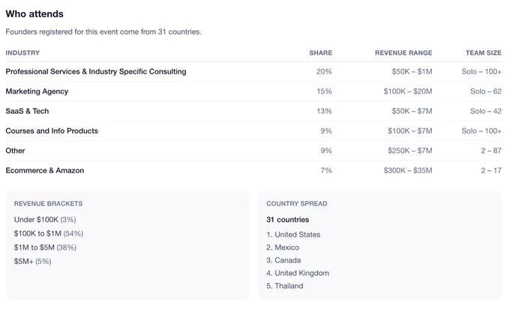Viewport: 510px width, 309px height.
Task: Click the TEAM SIZE column header
Action: click(x=483, y=52)
